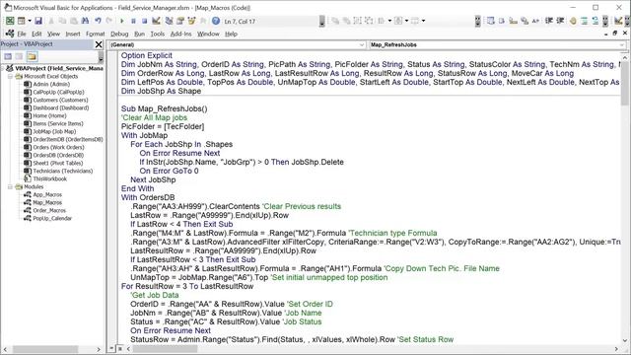Outdent the selected code lines
The image size is (631, 355).
click(560, 21)
